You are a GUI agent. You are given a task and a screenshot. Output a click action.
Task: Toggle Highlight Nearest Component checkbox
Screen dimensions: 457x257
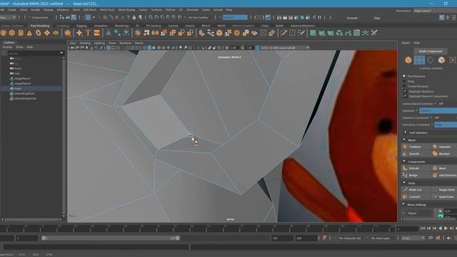405,96
